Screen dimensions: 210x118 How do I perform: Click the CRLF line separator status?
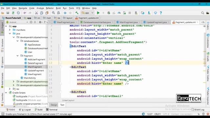157,114
